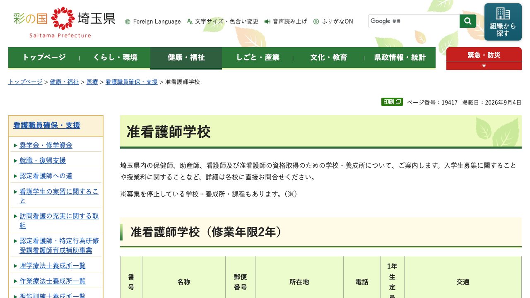Open 就職・復帰支援 sidebar link
This screenshot has width=530, height=298.
pos(43,161)
